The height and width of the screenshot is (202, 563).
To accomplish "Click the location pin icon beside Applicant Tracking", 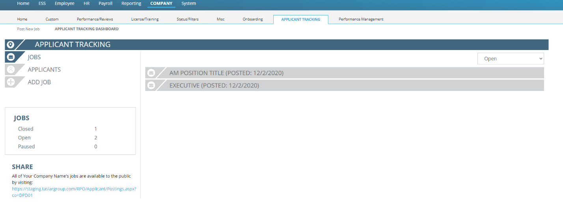I will tap(11, 44).
